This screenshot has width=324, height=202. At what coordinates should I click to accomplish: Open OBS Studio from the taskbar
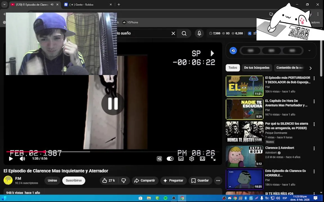pyautogui.click(x=174, y=198)
